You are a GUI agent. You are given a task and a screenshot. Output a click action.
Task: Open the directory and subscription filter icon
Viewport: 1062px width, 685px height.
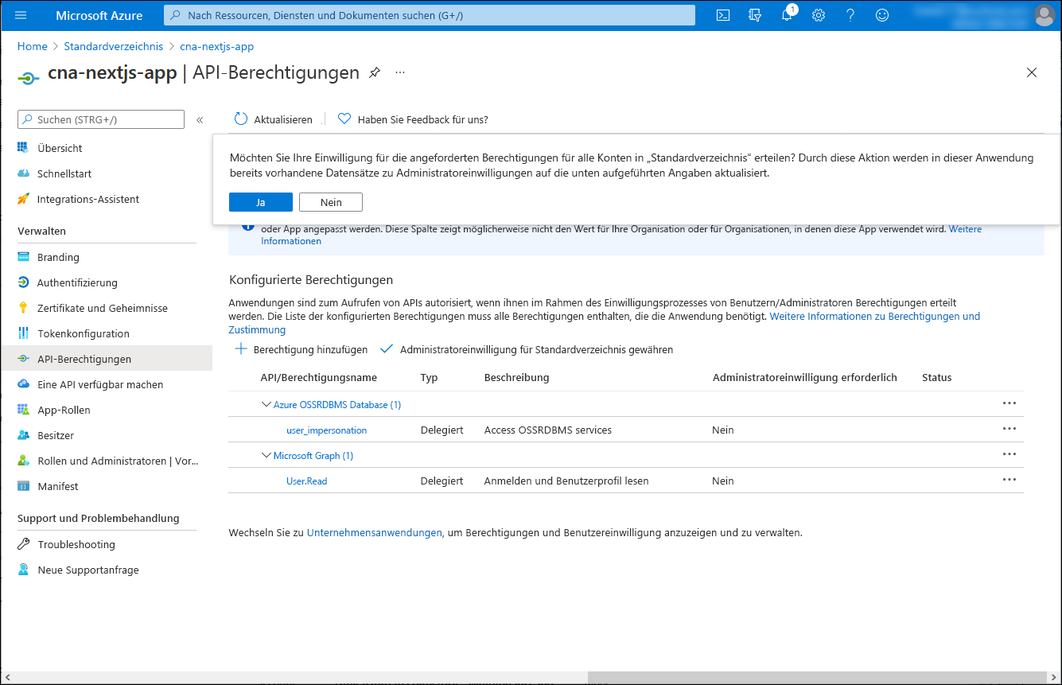[755, 15]
